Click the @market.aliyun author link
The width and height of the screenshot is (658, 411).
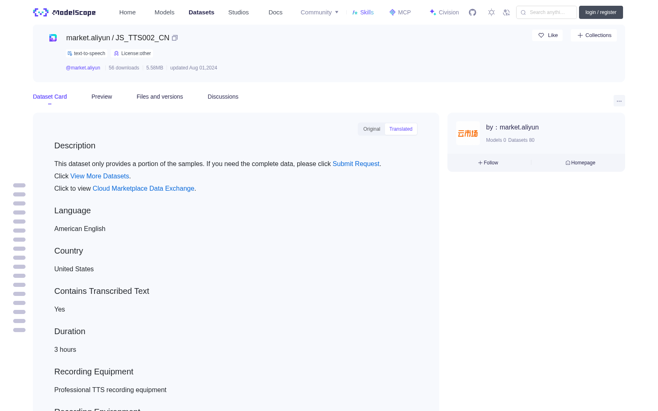[x=83, y=68]
